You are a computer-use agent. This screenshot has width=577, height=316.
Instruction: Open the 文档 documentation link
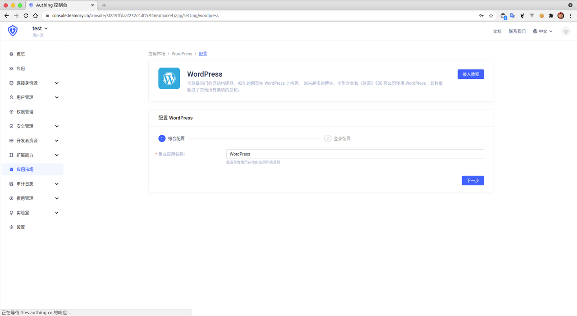497,32
